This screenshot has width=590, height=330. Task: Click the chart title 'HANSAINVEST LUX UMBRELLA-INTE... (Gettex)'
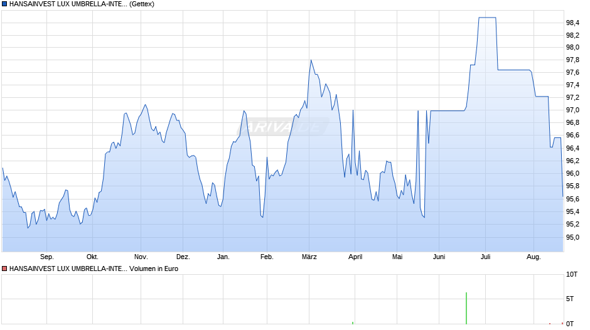82,4
